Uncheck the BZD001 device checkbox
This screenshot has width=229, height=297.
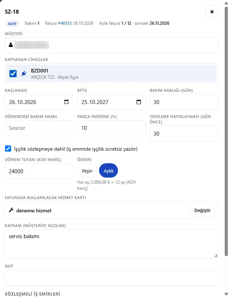pyautogui.click(x=13, y=74)
